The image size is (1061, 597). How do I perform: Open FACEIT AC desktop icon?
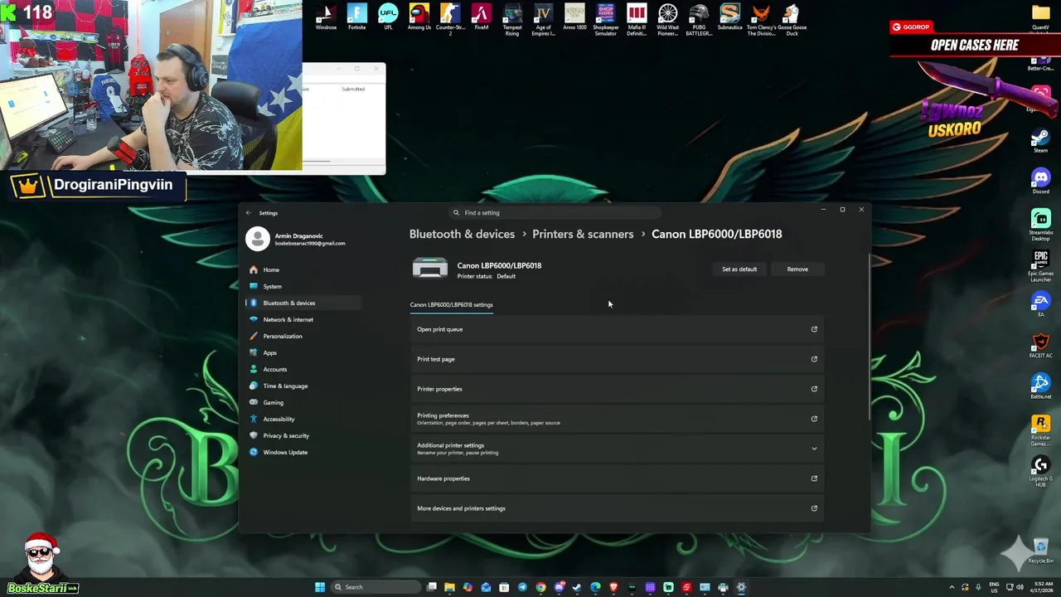coord(1040,345)
